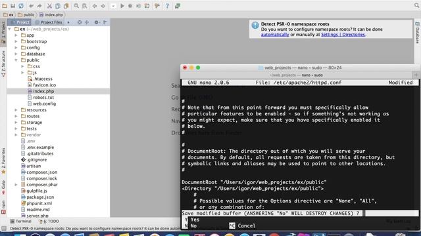Expand the css folder
This screenshot has width=421, height=236.
[22, 66]
